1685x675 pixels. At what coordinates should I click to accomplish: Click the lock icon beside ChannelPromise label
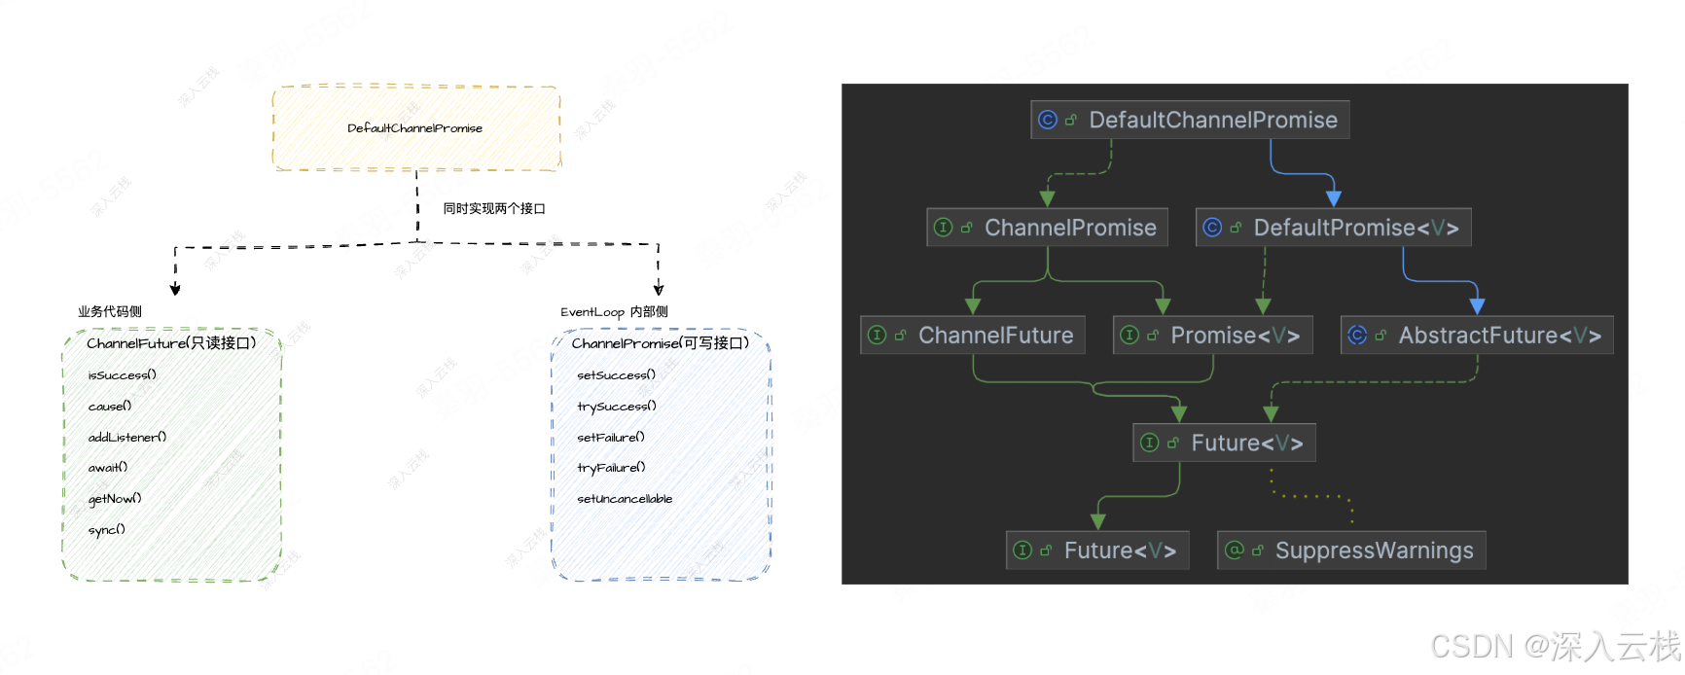(x=966, y=229)
